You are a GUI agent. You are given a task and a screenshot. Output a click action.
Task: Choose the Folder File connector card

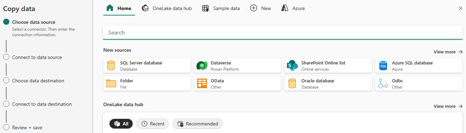point(147,83)
